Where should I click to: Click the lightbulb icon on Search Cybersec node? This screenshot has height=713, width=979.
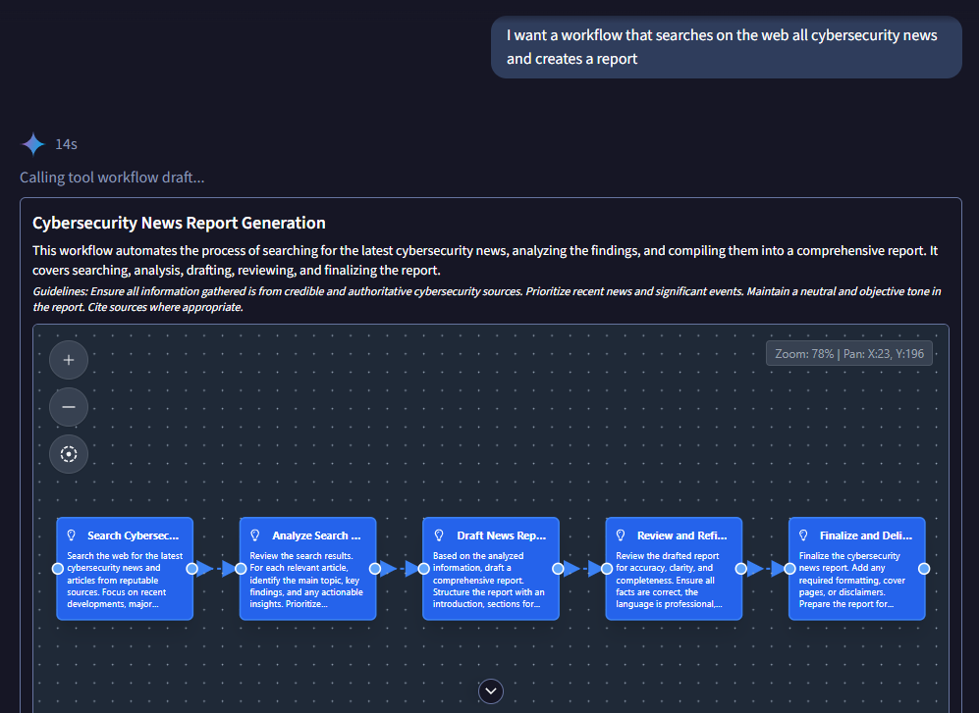72,535
